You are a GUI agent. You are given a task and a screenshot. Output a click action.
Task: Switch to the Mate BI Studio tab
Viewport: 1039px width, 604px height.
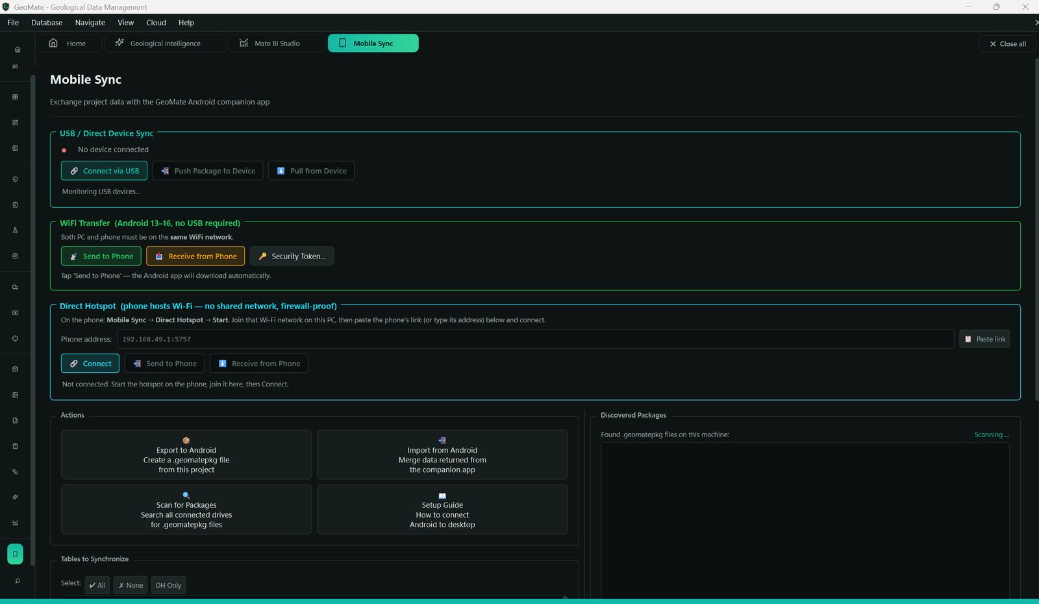[x=277, y=44]
